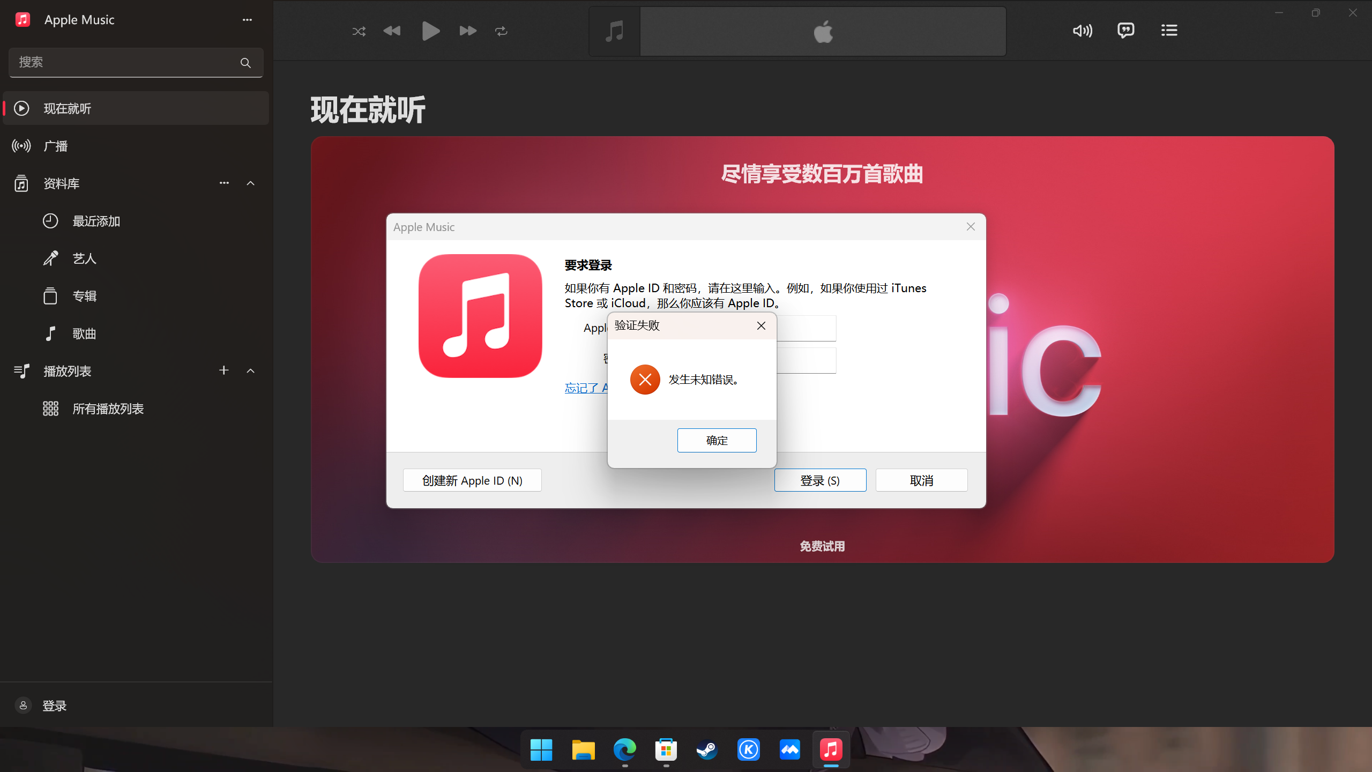Close the 验证失败 error popup
This screenshot has height=772, width=1372.
(x=761, y=326)
